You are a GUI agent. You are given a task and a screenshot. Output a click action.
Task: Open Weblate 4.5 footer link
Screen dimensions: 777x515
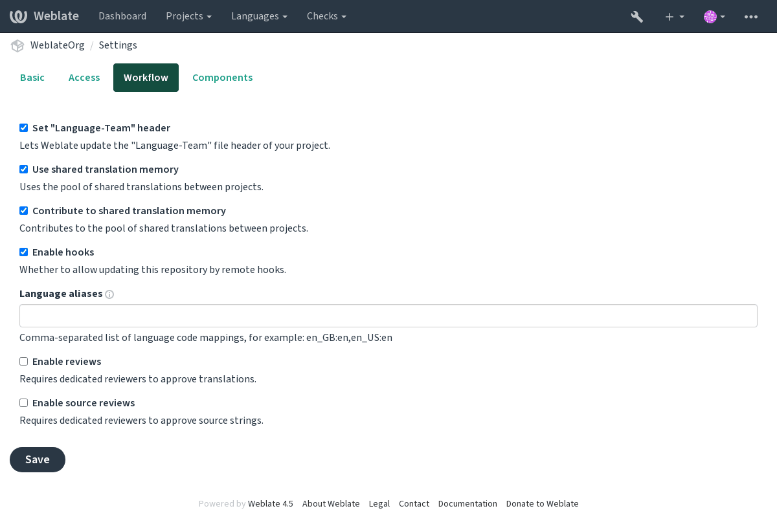(x=271, y=503)
